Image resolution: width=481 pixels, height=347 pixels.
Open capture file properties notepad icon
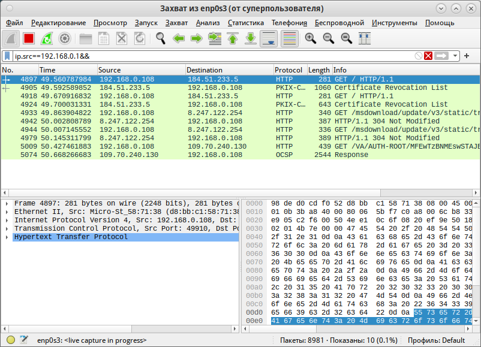coord(23,340)
